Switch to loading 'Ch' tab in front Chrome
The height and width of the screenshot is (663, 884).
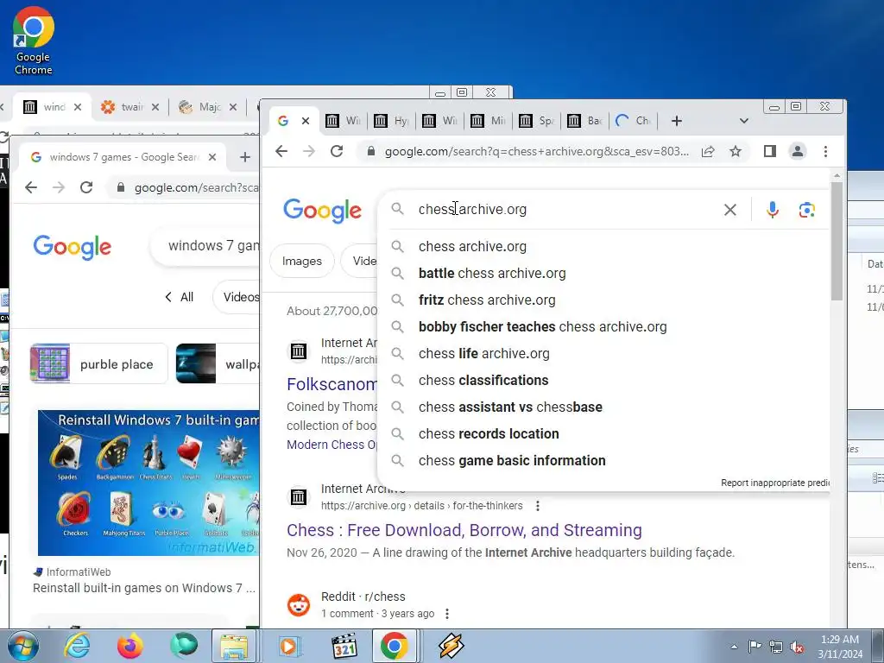tap(634, 121)
